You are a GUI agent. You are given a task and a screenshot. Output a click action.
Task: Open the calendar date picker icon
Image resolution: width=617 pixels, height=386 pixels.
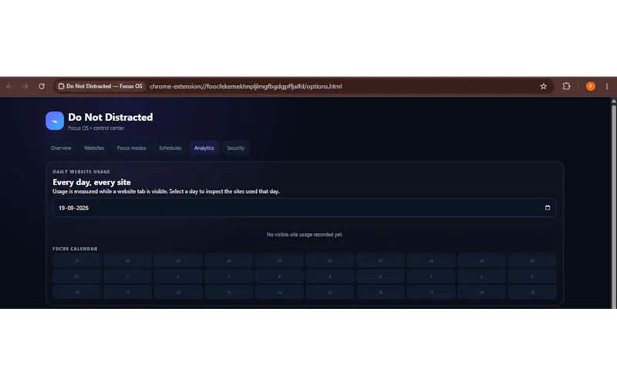pos(548,208)
